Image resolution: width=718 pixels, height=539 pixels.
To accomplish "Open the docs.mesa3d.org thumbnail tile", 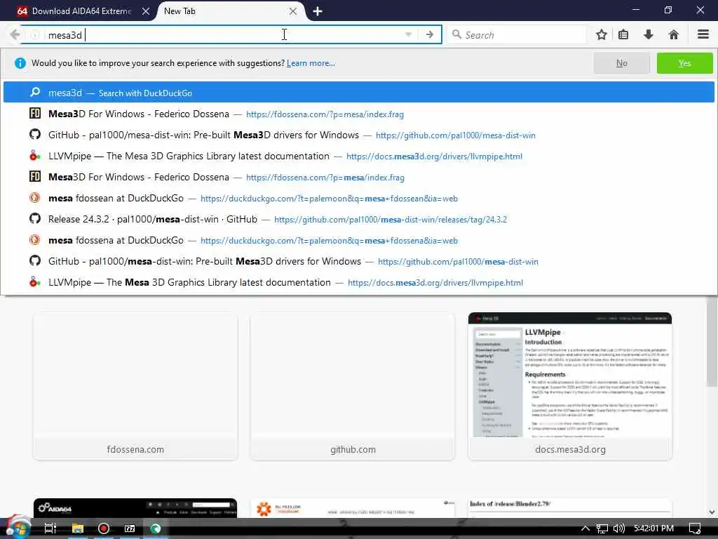I will 570,386.
